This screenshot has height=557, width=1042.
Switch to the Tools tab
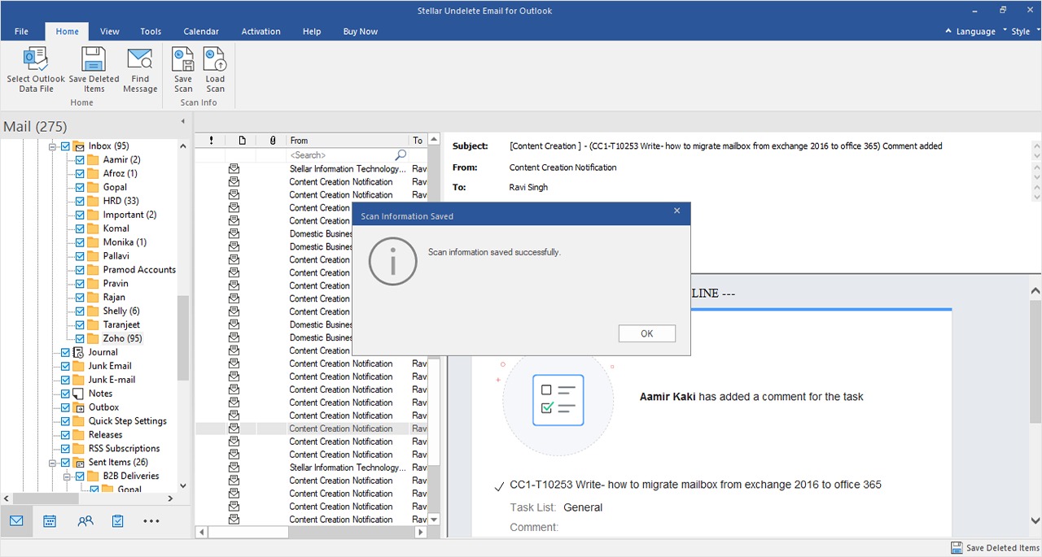click(151, 32)
